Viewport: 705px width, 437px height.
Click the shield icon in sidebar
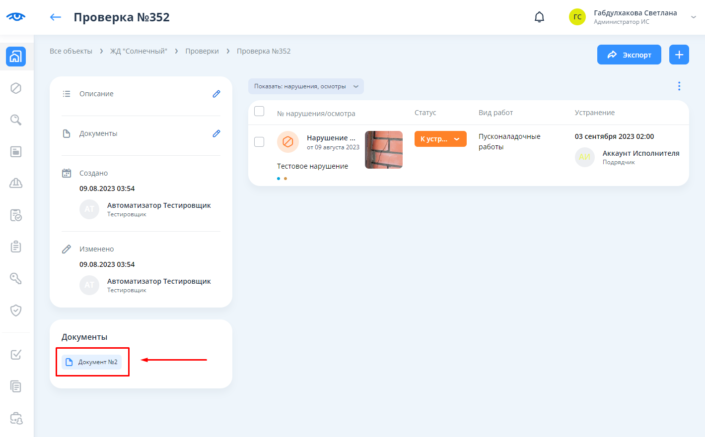click(16, 311)
